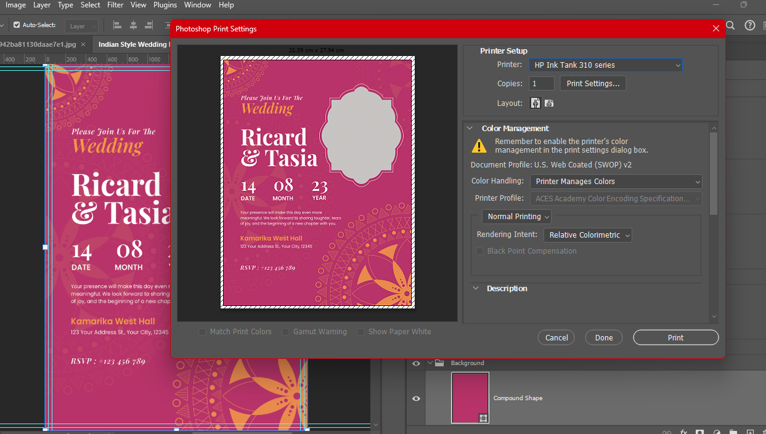
Task: Open the Printer selection dropdown
Action: [x=606, y=65]
